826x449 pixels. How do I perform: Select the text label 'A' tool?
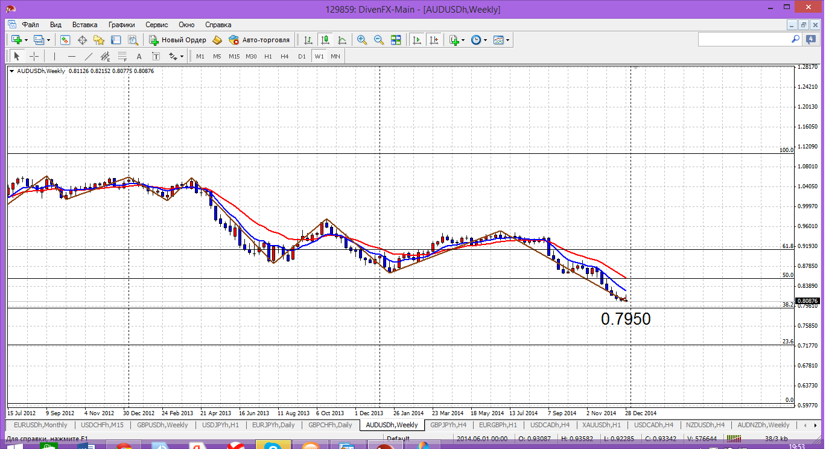tap(139, 56)
